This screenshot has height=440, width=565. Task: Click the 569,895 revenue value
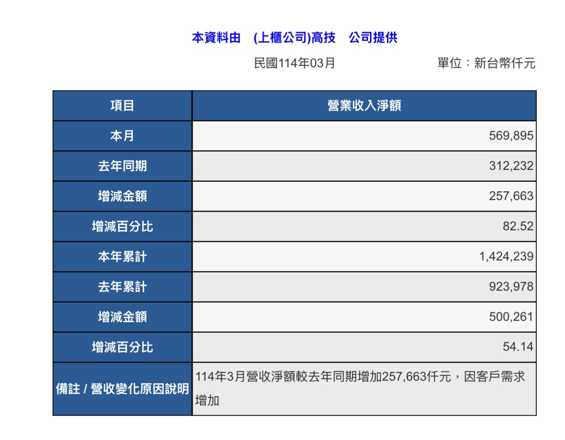[511, 136]
